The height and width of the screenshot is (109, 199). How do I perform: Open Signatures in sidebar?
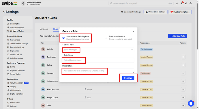point(13,51)
